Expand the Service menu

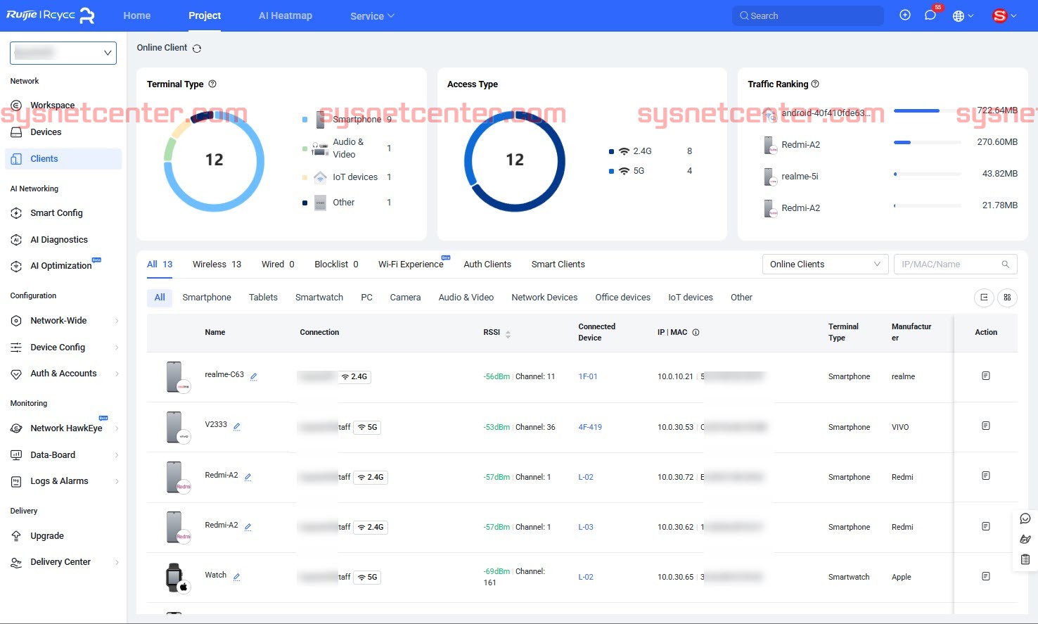[x=372, y=15]
